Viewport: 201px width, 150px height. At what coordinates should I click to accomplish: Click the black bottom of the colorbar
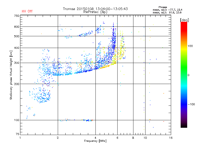(x=184, y=126)
